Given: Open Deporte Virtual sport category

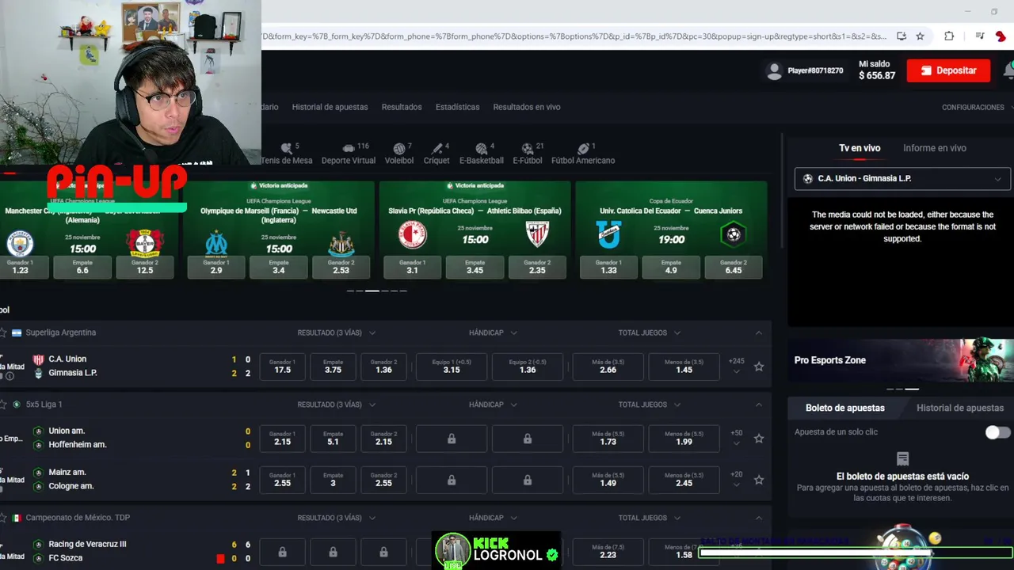Looking at the screenshot, I should 348,154.
